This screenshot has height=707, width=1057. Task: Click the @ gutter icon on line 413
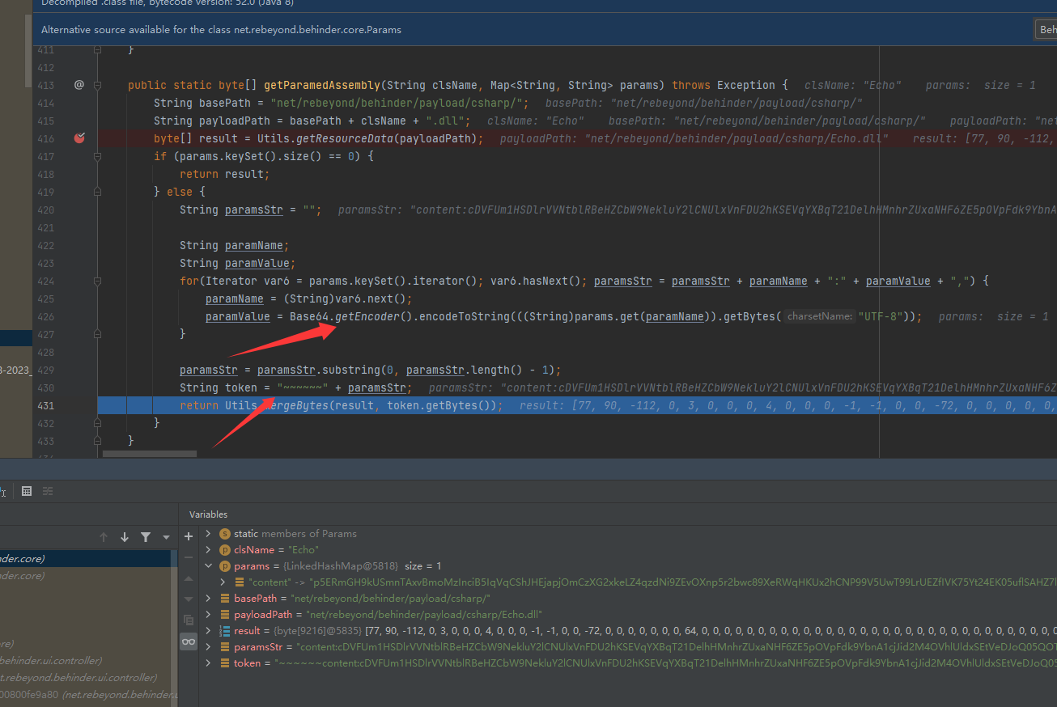(x=79, y=85)
